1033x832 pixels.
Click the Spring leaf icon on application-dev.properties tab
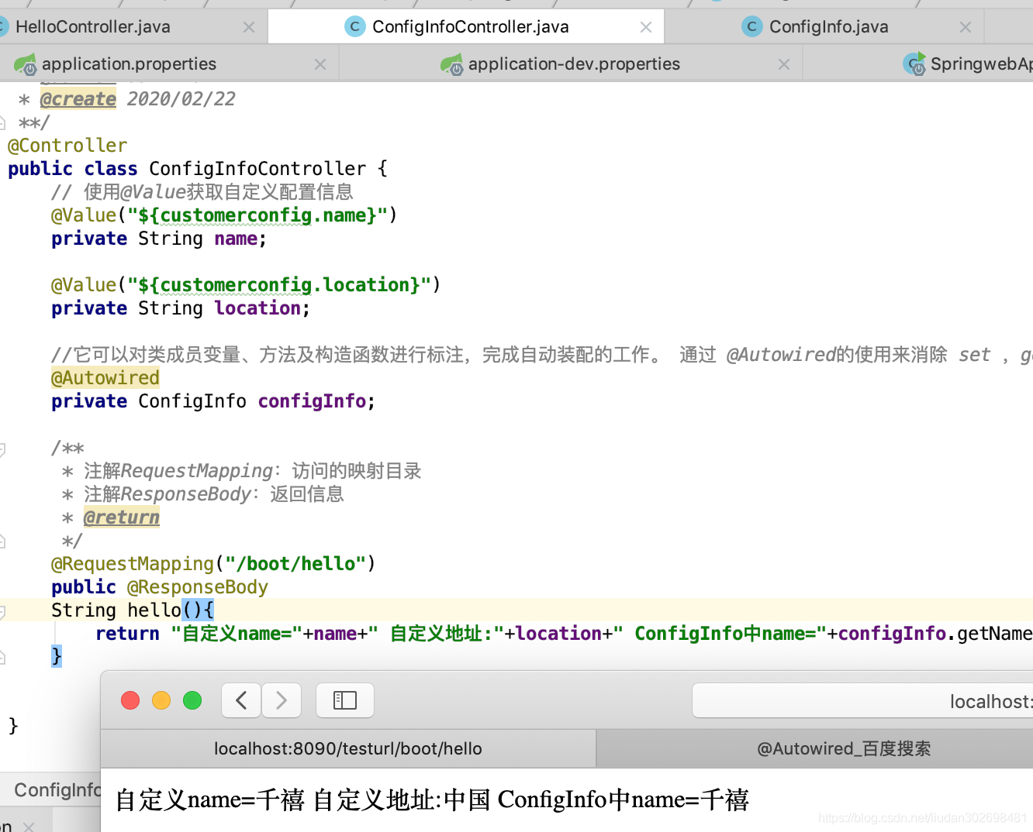[x=451, y=64]
